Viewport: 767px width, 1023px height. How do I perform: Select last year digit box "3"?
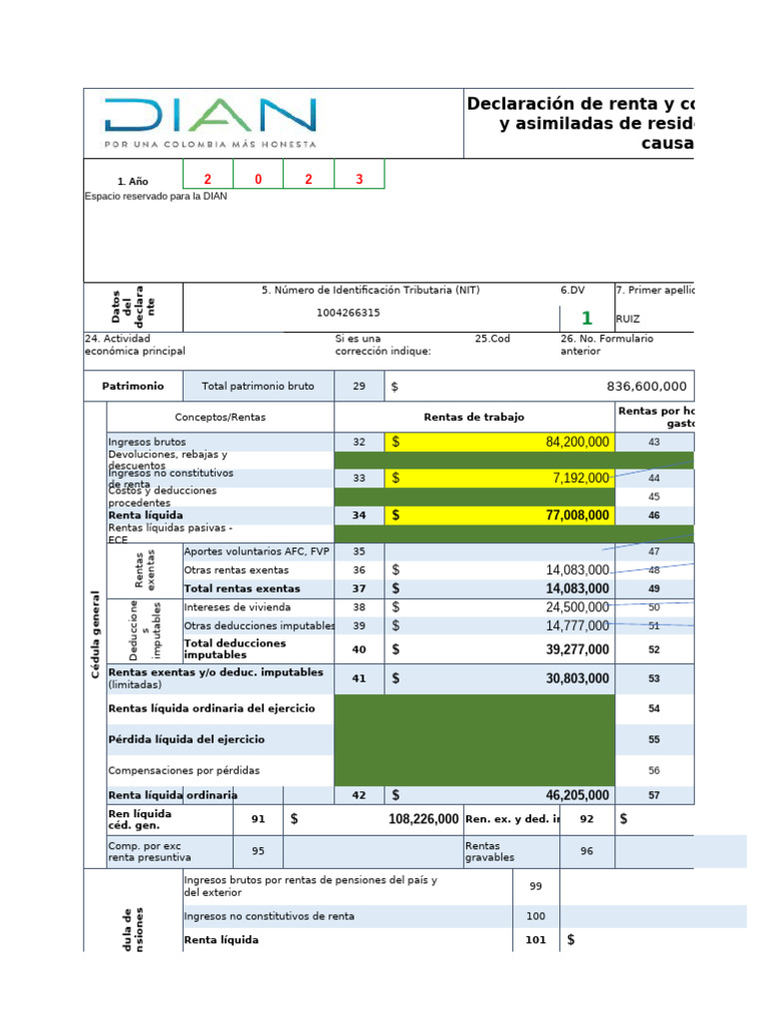tap(360, 174)
